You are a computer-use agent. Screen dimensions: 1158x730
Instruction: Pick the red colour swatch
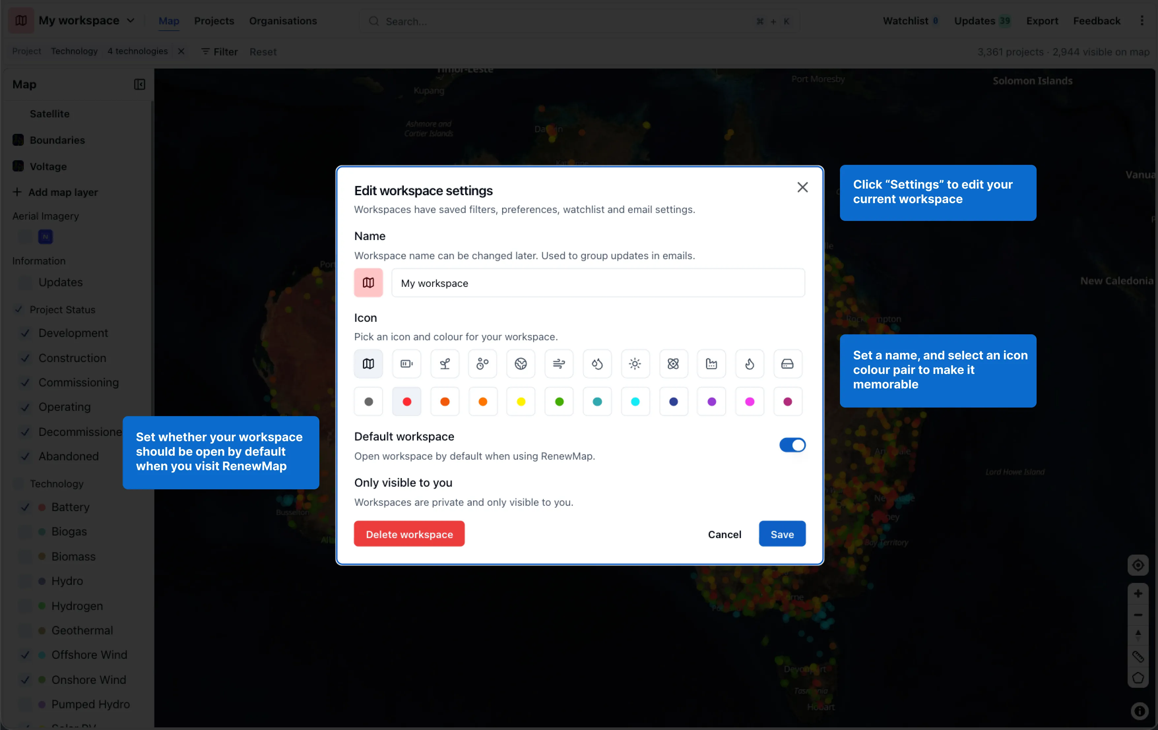(x=406, y=402)
